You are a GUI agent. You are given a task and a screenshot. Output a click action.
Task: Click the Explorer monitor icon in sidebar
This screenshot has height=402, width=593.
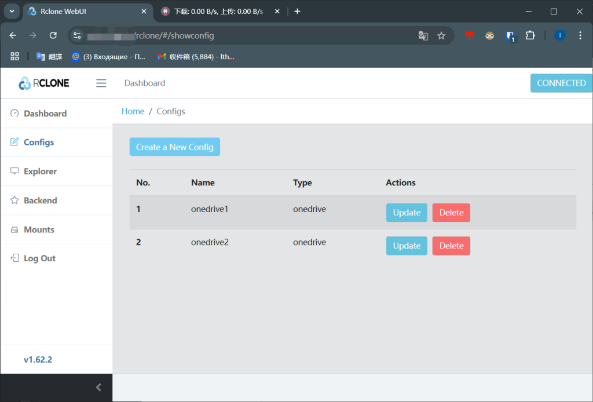(13, 171)
